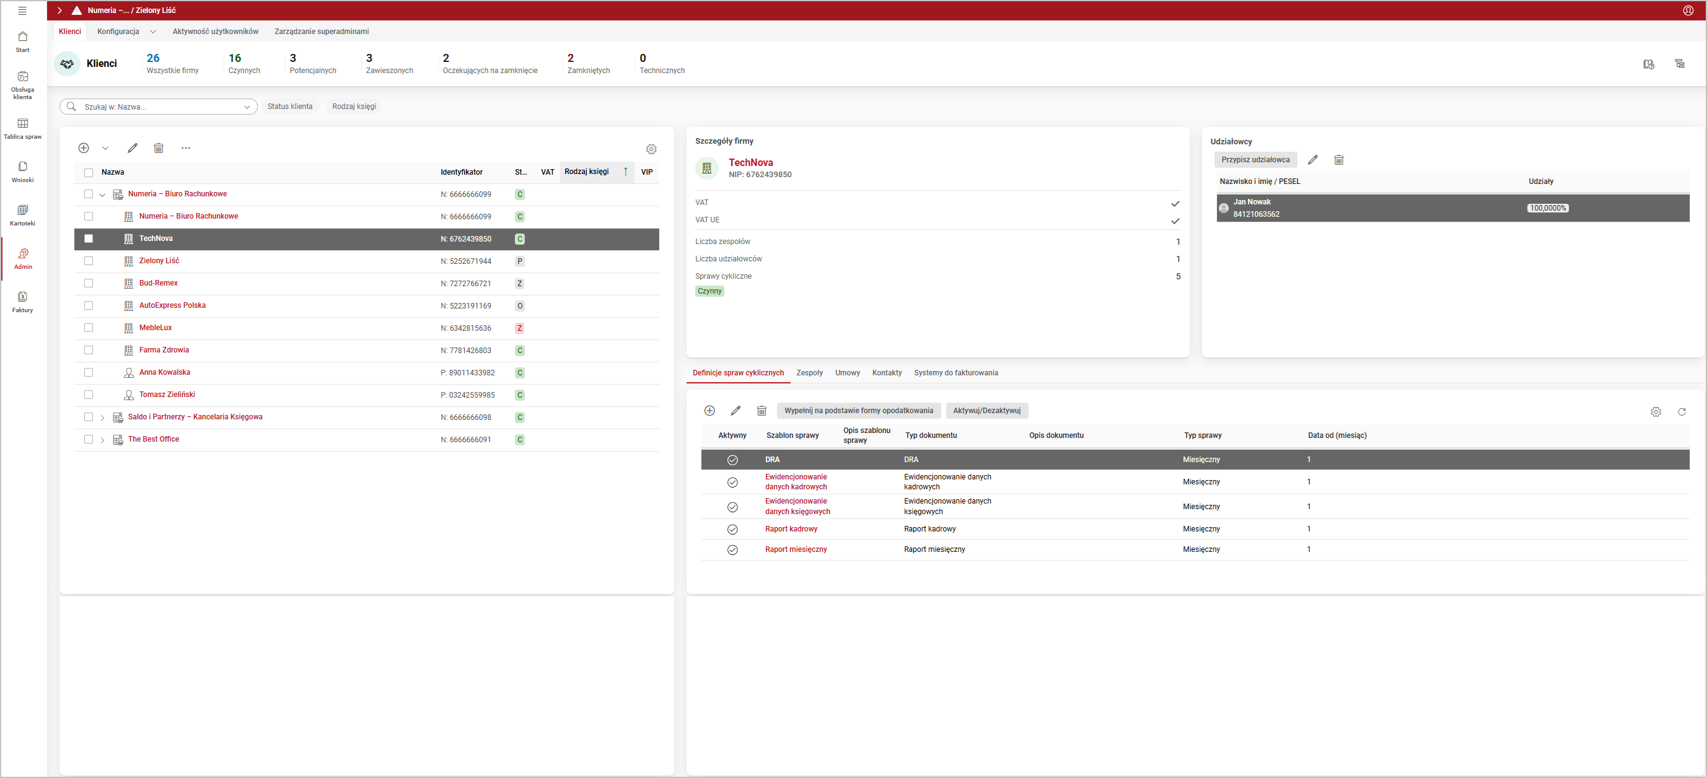The width and height of the screenshot is (1707, 778).
Task: Open user profile icon in top bar
Action: click(1688, 10)
